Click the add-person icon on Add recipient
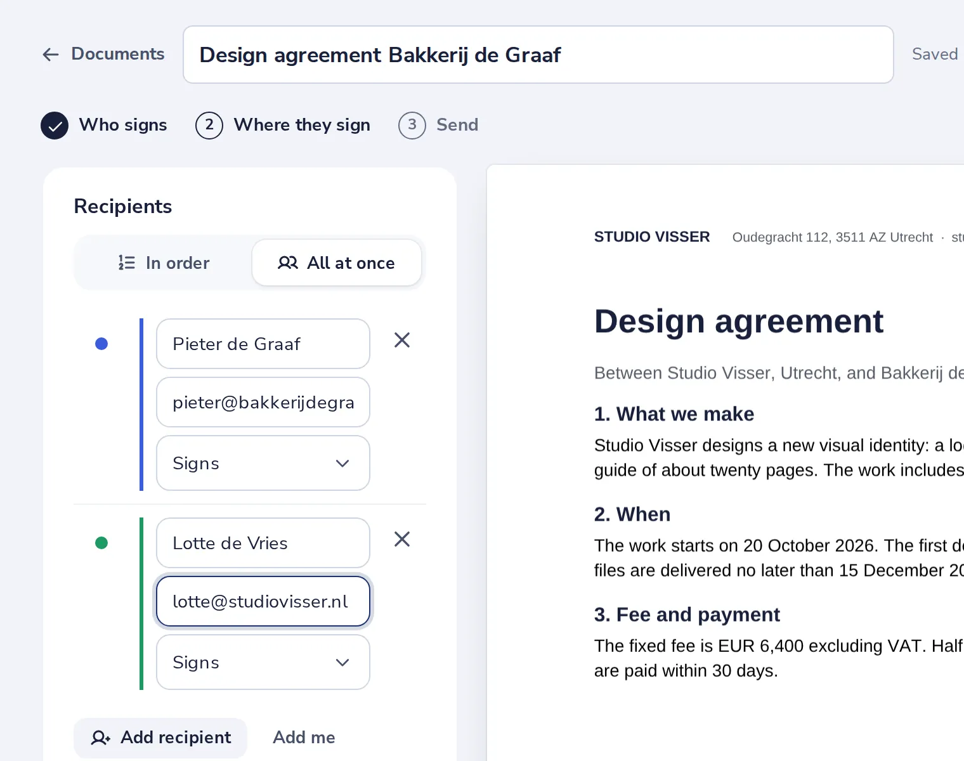Viewport: 964px width, 761px height. (x=101, y=738)
